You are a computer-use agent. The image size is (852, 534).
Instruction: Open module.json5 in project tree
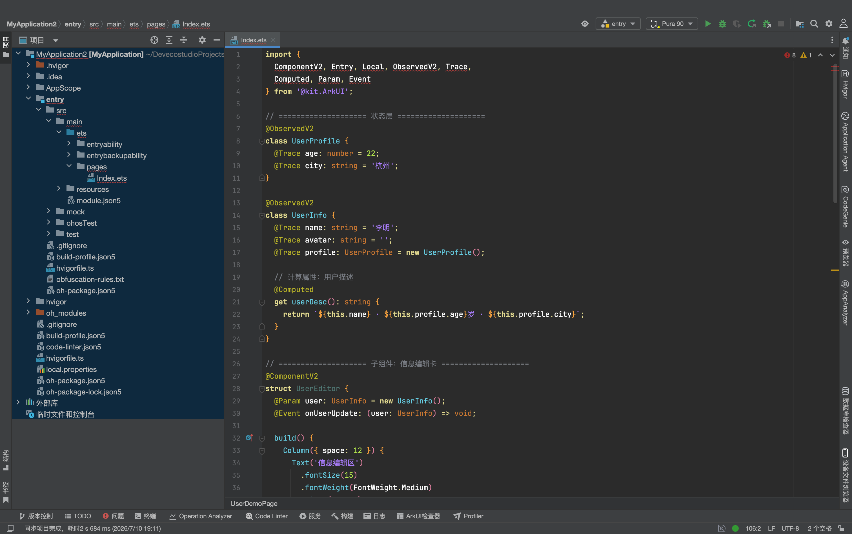(98, 201)
